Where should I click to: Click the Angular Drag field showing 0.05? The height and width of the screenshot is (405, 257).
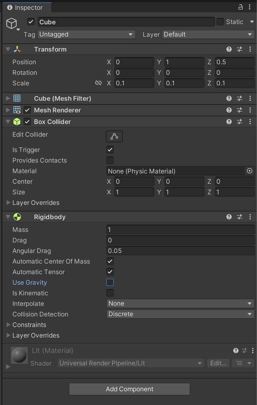[180, 251]
